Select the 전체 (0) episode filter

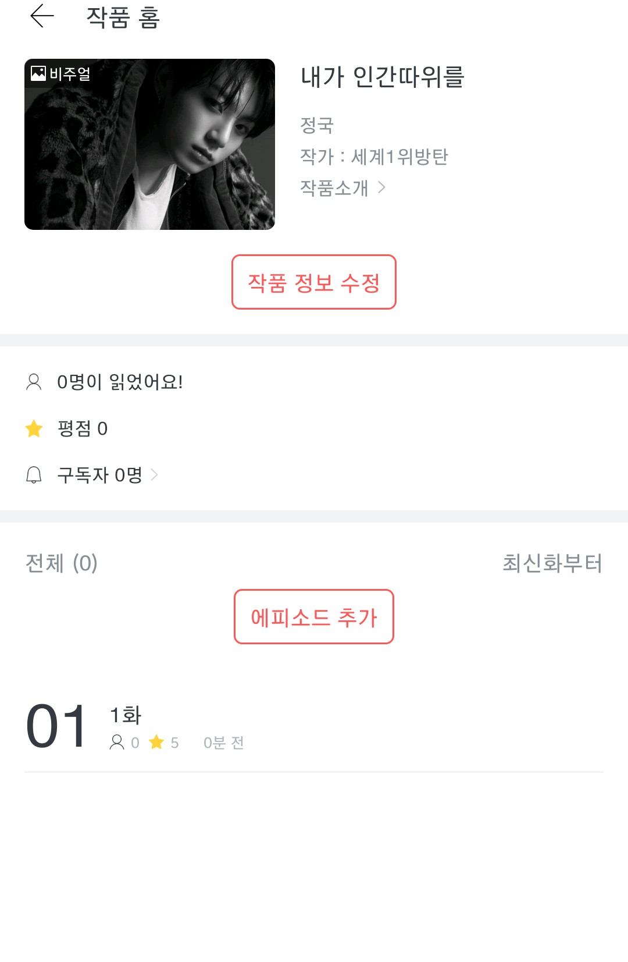point(62,563)
